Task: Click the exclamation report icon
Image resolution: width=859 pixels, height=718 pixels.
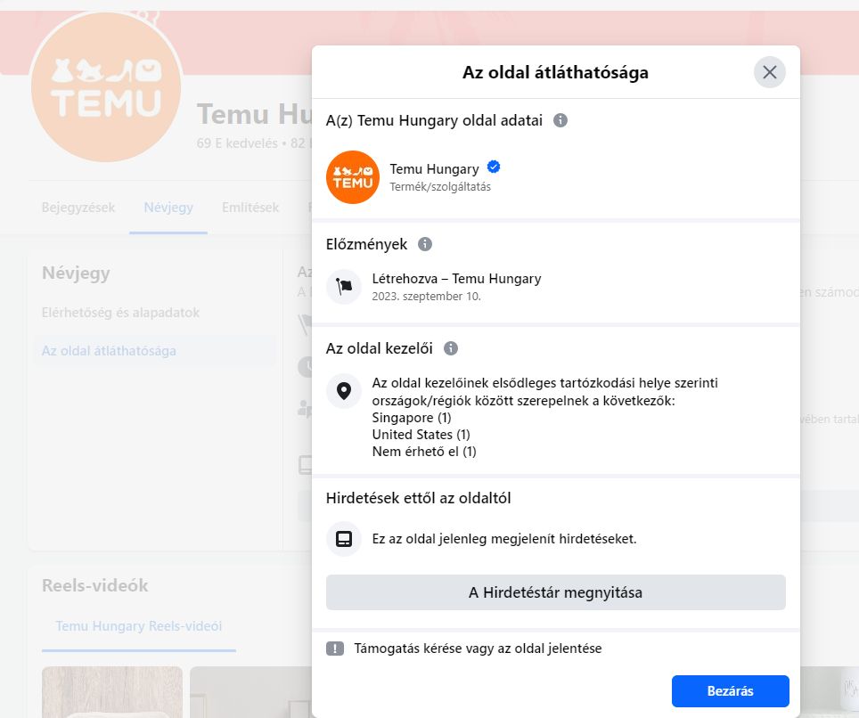Action: [335, 649]
